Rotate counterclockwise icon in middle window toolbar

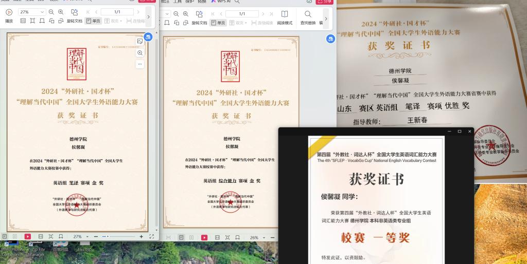point(177,23)
